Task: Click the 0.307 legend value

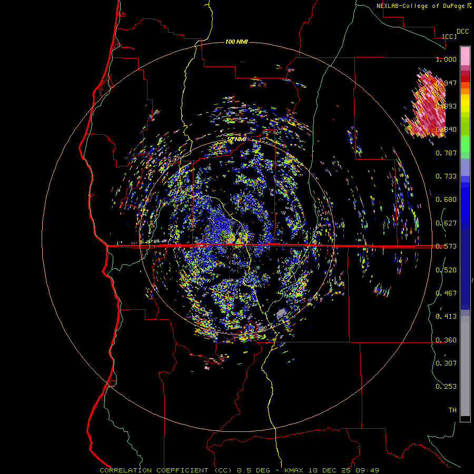Action: point(446,363)
